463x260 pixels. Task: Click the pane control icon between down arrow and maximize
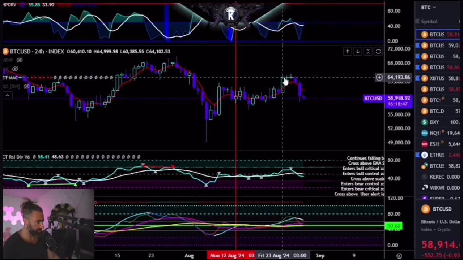(x=368, y=52)
